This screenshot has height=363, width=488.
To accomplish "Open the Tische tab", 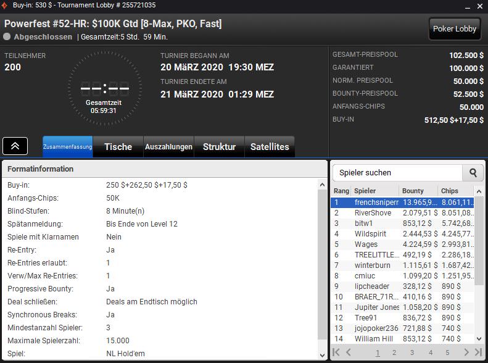I will [118, 147].
